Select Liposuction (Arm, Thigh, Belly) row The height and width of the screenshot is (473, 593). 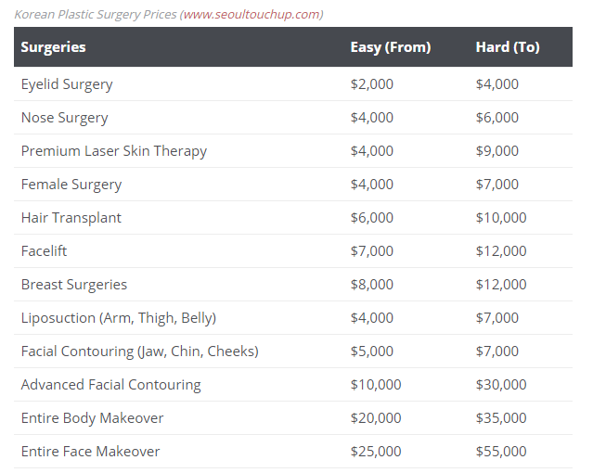point(119,318)
